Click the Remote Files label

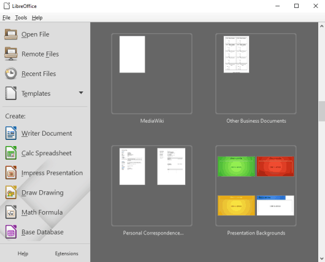pos(40,54)
